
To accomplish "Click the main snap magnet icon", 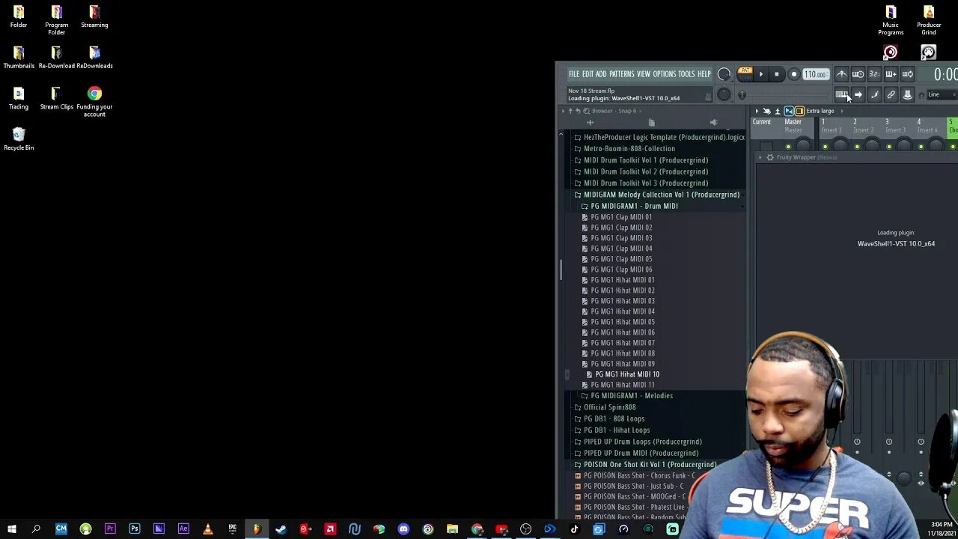I will 921,95.
